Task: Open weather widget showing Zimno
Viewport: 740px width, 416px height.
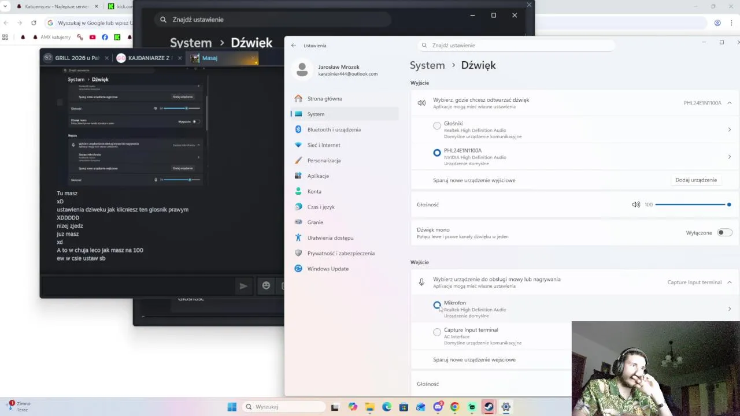Action: [18, 407]
